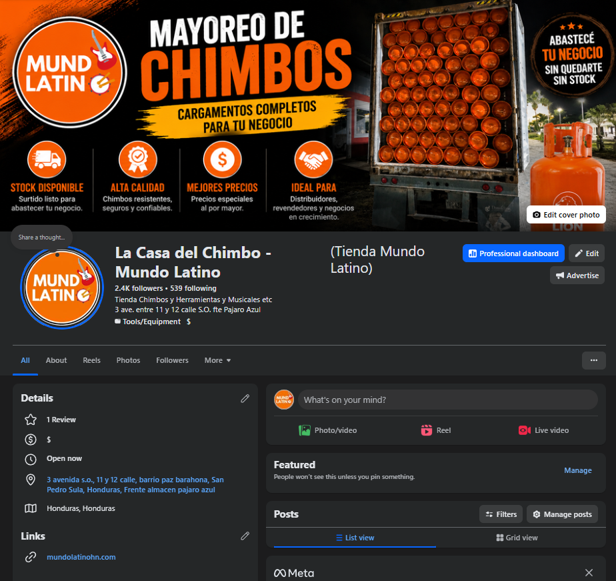Image resolution: width=616 pixels, height=581 pixels.
Task: Click the 1 Review text
Action: pyautogui.click(x=61, y=420)
